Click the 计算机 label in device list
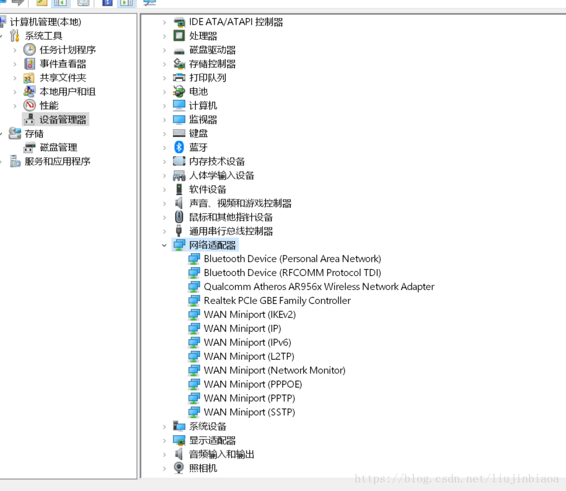This screenshot has width=566, height=491. coord(203,105)
